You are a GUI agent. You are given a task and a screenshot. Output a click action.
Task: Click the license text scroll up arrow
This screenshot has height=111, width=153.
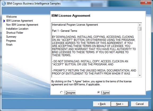[x=140, y=25]
